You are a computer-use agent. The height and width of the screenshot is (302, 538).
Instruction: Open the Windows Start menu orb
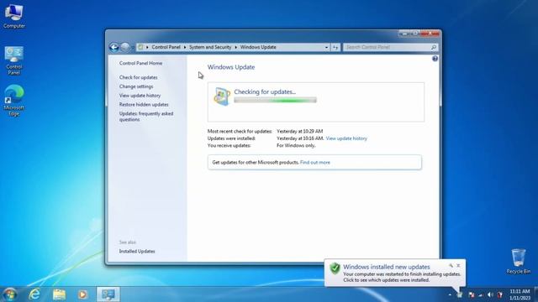pos(9,294)
